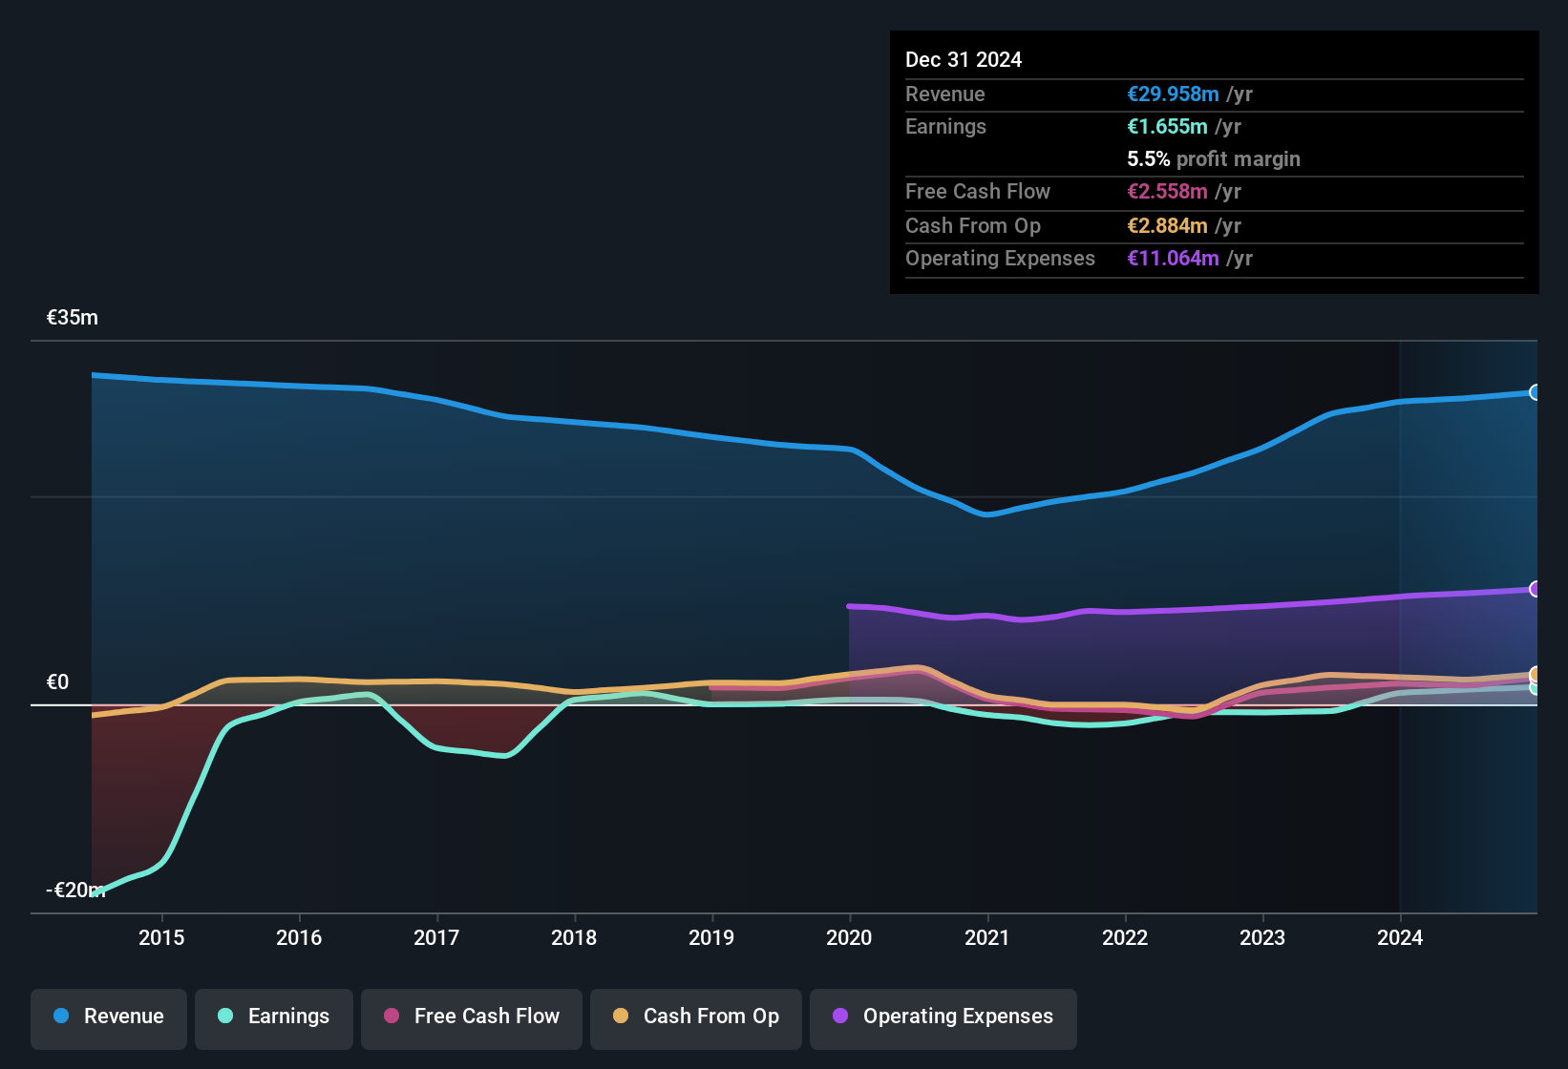This screenshot has height=1069, width=1568.
Task: Click the Cash From Op endpoint marker on the chart
Action: [1535, 674]
